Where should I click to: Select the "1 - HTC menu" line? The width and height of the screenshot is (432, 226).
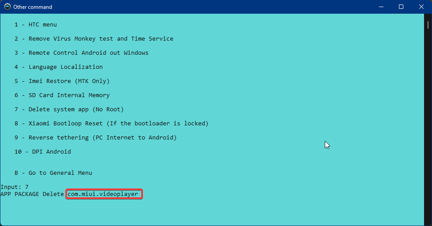[35, 25]
